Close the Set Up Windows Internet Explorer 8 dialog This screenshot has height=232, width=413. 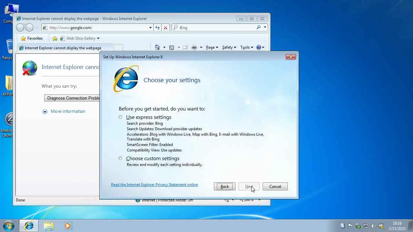pyautogui.click(x=291, y=57)
